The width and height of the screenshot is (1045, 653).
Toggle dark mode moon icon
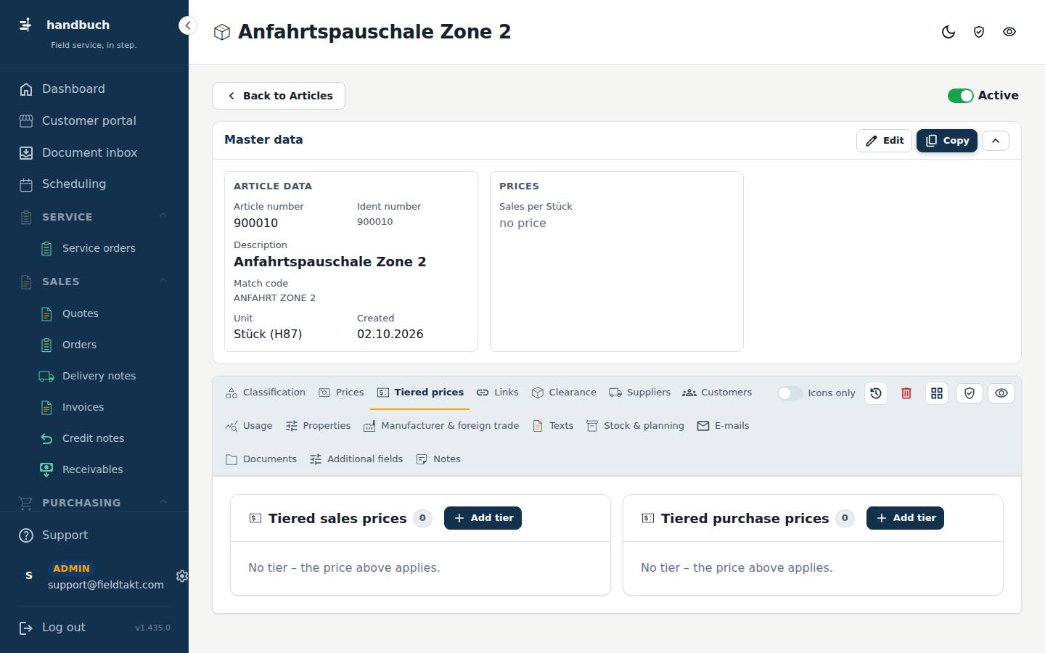(948, 32)
